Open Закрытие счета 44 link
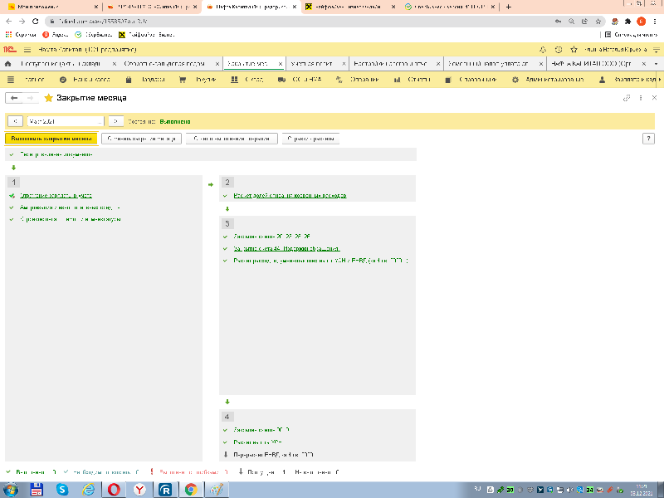664x498 pixels. [286, 248]
